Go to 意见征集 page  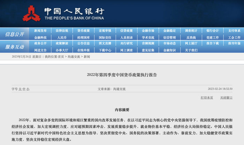coord(148,50)
